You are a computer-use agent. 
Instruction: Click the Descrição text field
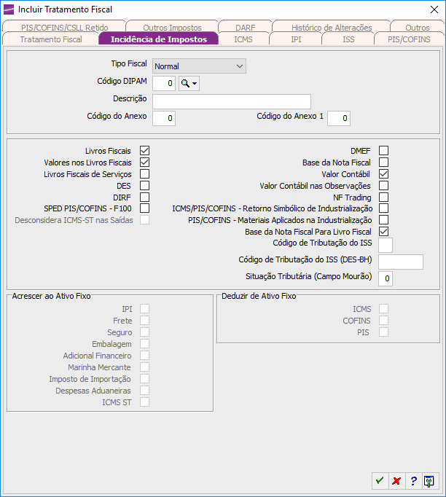pyautogui.click(x=231, y=101)
